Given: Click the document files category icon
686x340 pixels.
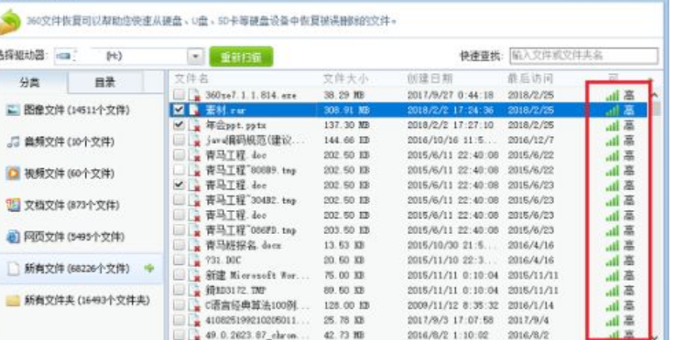Looking at the screenshot, I should coord(13,205).
